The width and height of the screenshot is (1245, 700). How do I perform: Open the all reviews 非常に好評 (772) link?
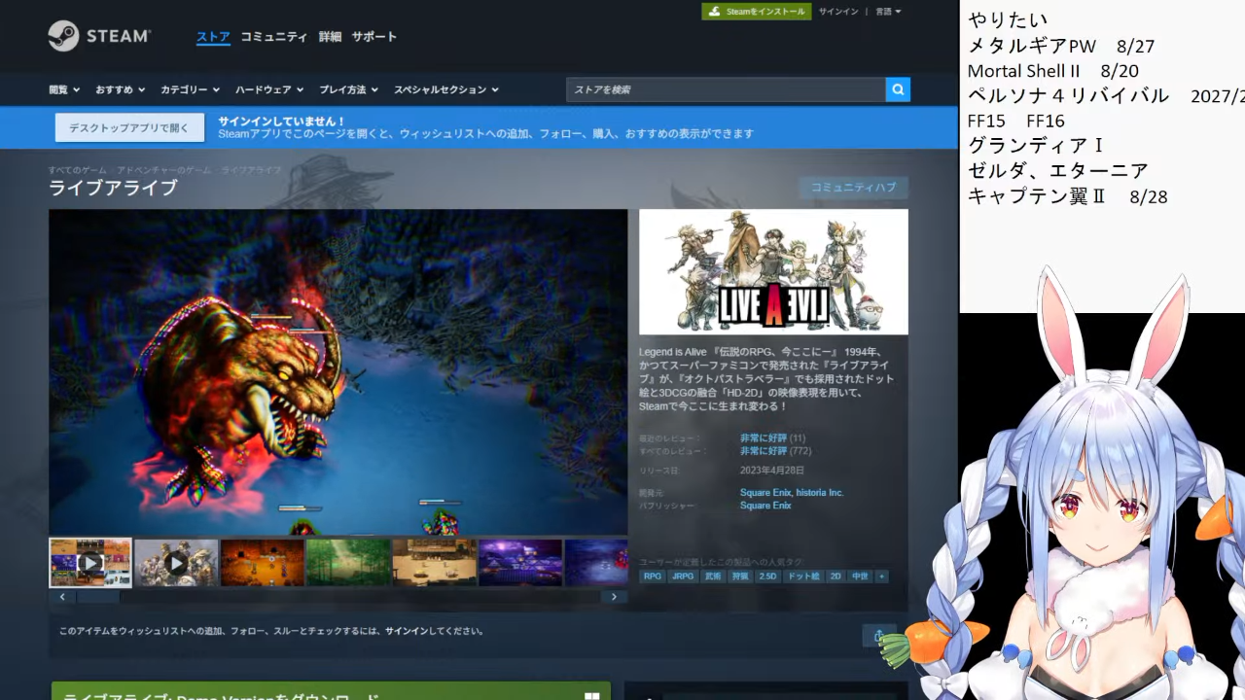click(x=775, y=451)
